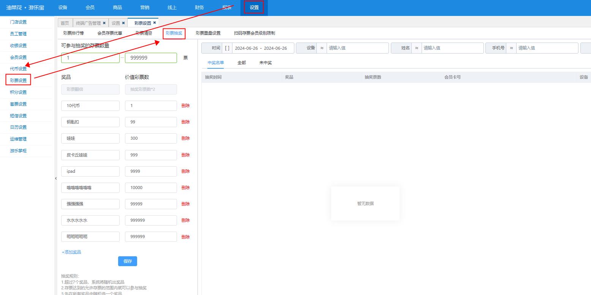The height and width of the screenshot is (295, 591).
Task: Click the [ ] range operator beside 时间
Action: click(227, 48)
